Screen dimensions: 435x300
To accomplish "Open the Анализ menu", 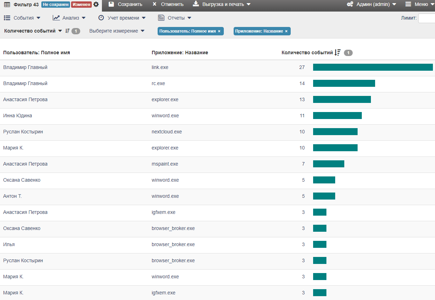I will pyautogui.click(x=69, y=18).
